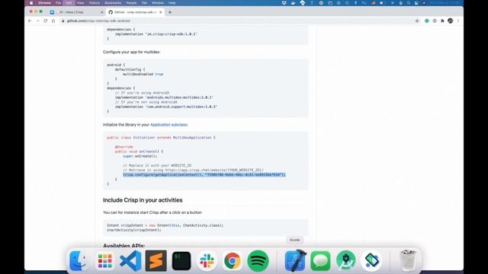The width and height of the screenshot is (488, 274).
Task: Open the Bookmarks menu
Action: pyautogui.click(x=113, y=3)
